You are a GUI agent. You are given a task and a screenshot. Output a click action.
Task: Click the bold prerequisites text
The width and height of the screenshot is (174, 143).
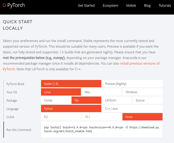34,58
